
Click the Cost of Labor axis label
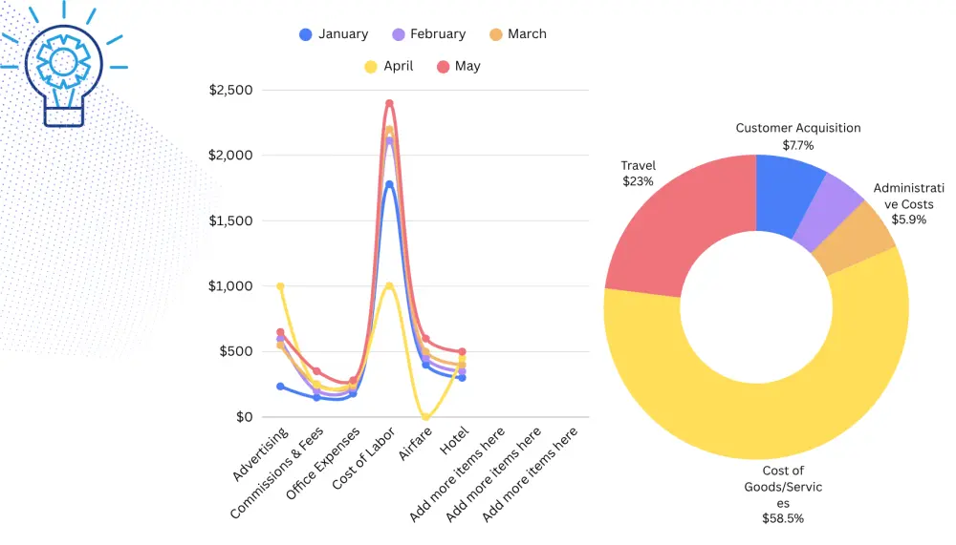[363, 458]
